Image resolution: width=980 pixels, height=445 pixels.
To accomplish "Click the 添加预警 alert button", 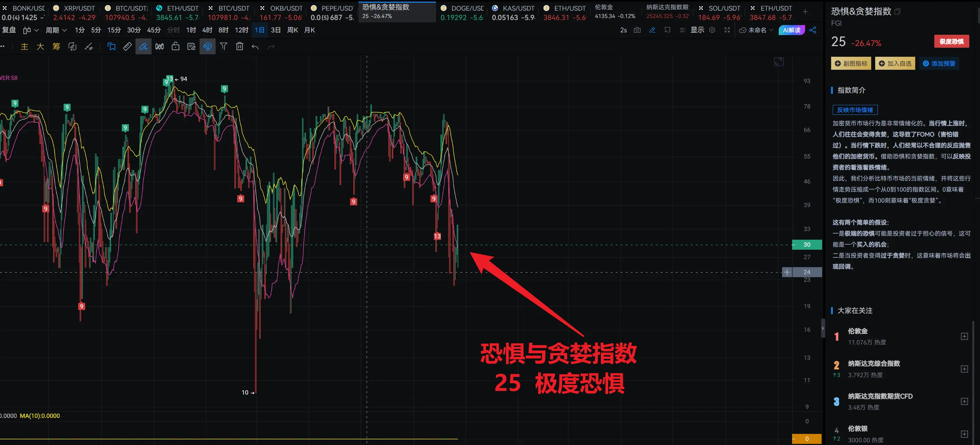I will pyautogui.click(x=939, y=63).
